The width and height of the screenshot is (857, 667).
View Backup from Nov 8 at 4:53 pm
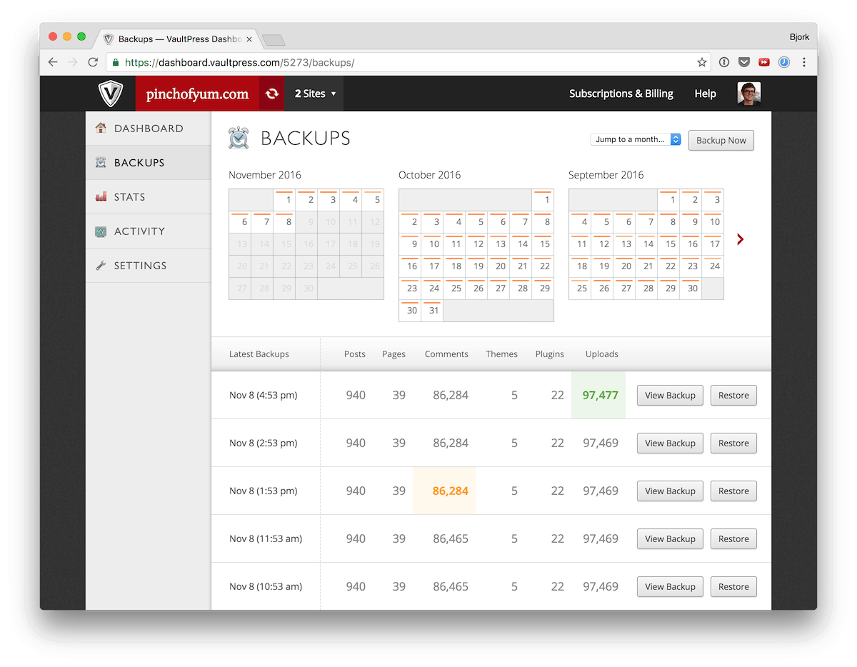pyautogui.click(x=669, y=395)
